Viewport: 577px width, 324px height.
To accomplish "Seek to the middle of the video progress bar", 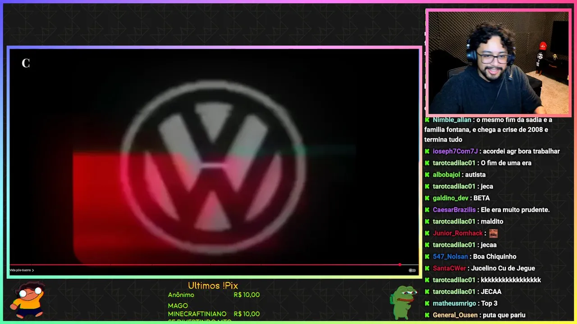I will [x=214, y=265].
